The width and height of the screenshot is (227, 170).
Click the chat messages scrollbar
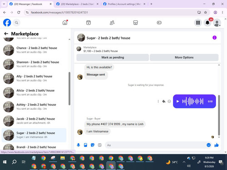219,115
